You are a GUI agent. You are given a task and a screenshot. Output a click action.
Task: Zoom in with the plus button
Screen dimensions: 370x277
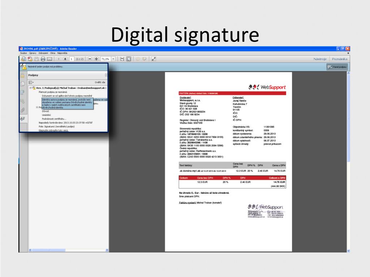click(x=96, y=59)
